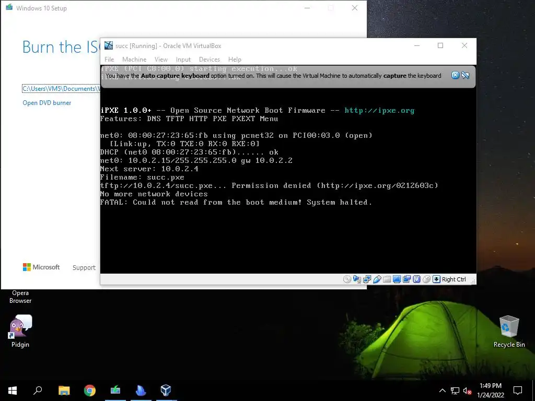The height and width of the screenshot is (401, 535).
Task: Switch to VirtualBox from the taskbar
Action: 166,391
